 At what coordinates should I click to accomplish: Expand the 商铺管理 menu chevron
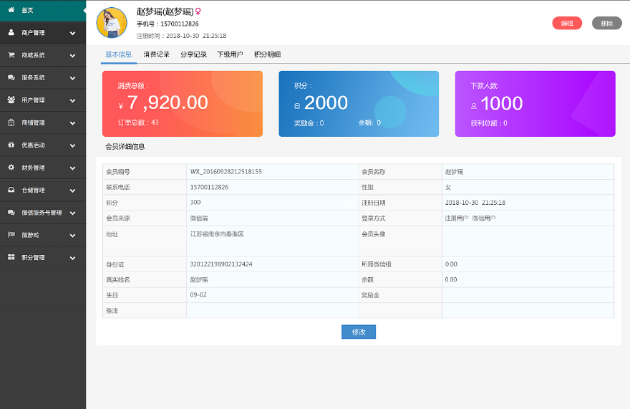click(73, 123)
